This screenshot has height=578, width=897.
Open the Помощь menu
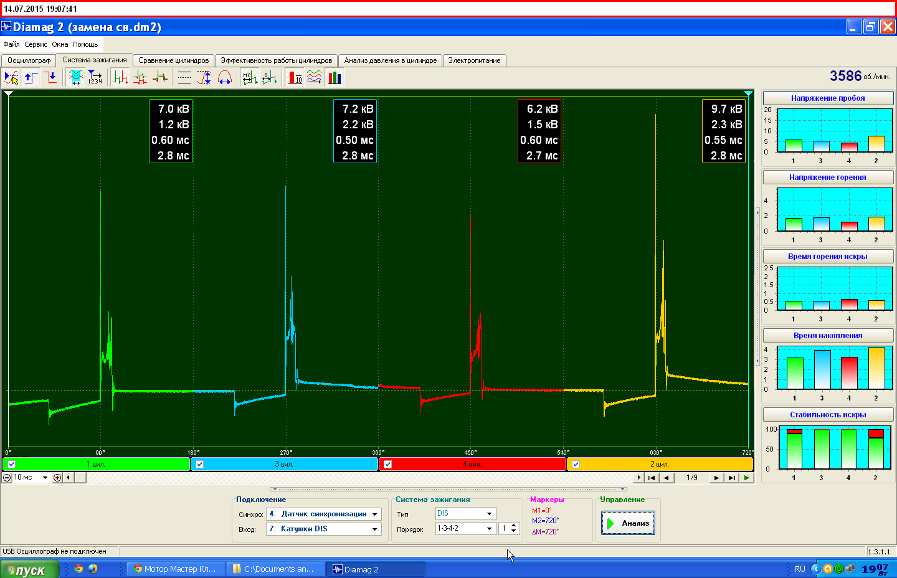pos(85,44)
